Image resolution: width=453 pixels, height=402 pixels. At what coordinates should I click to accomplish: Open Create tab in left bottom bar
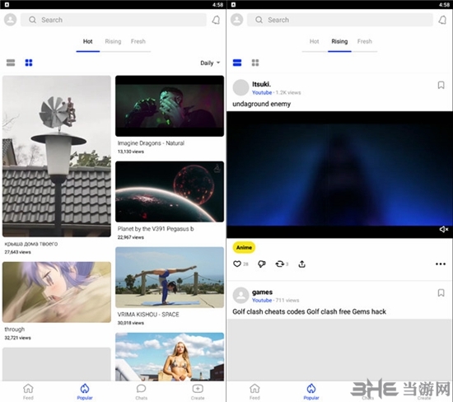(x=198, y=391)
